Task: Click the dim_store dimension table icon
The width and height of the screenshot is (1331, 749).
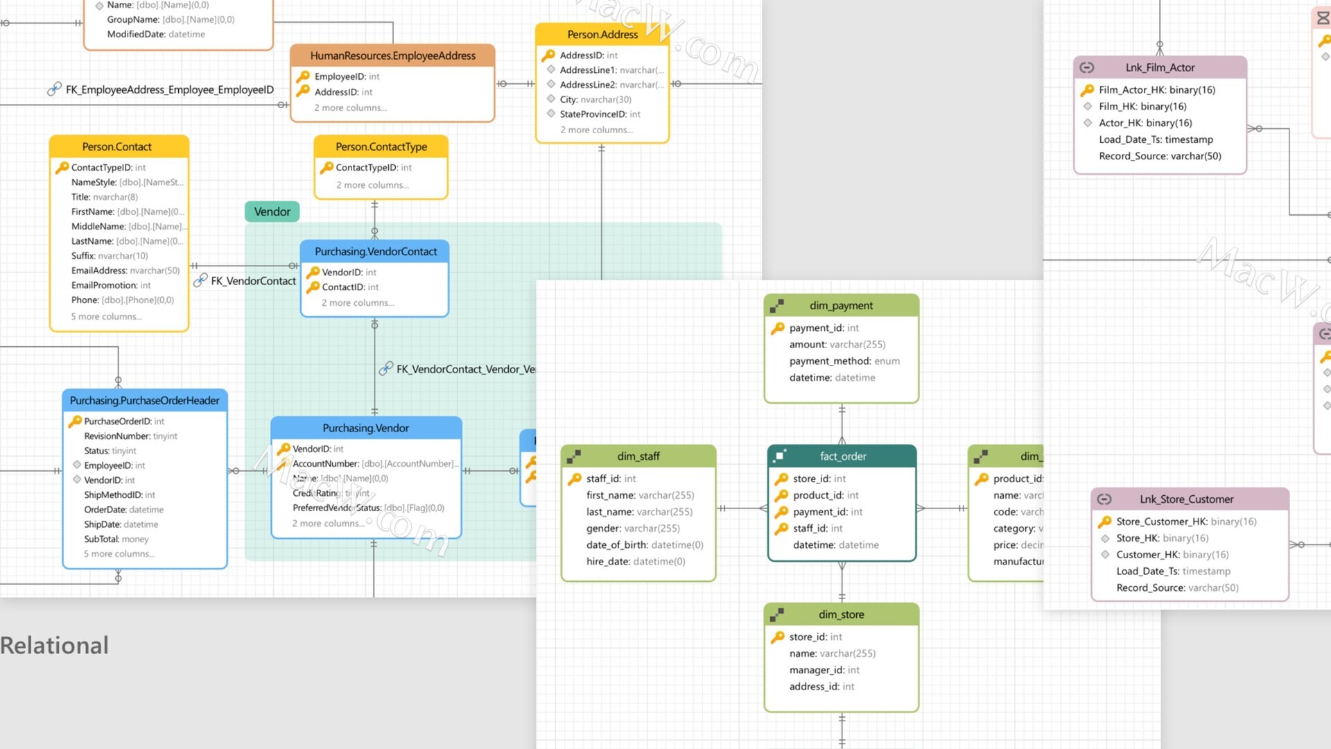Action: pyautogui.click(x=777, y=614)
